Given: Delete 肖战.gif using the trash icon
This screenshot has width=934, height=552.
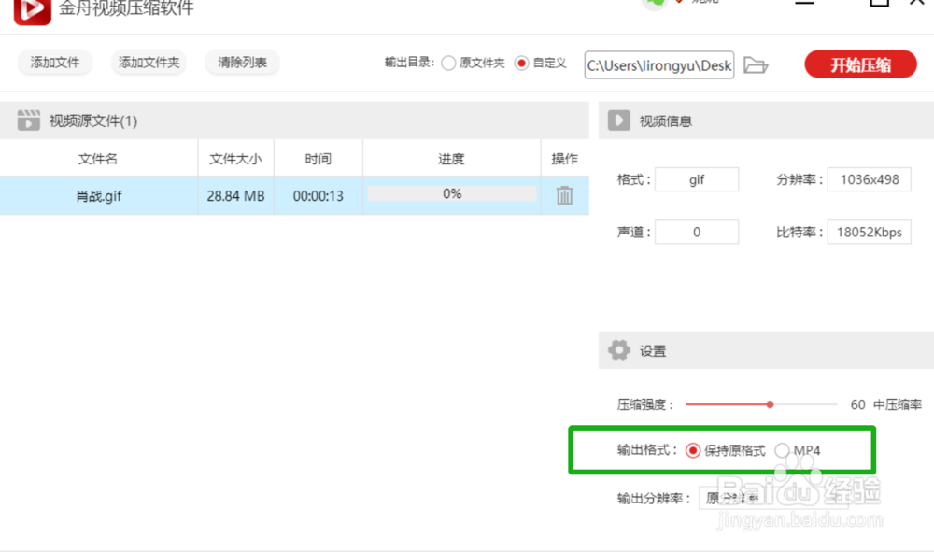Looking at the screenshot, I should [564, 195].
